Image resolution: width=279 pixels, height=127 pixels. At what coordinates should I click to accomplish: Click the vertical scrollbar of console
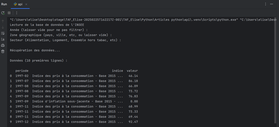(275, 70)
